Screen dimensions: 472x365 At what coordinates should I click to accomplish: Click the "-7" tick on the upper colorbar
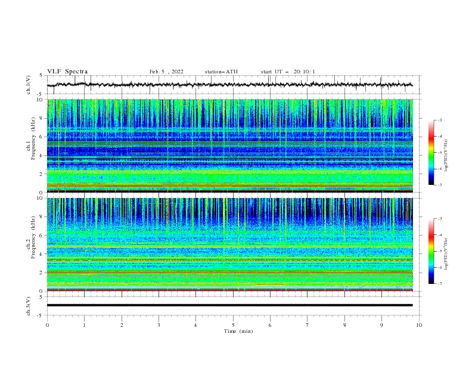coord(439,185)
